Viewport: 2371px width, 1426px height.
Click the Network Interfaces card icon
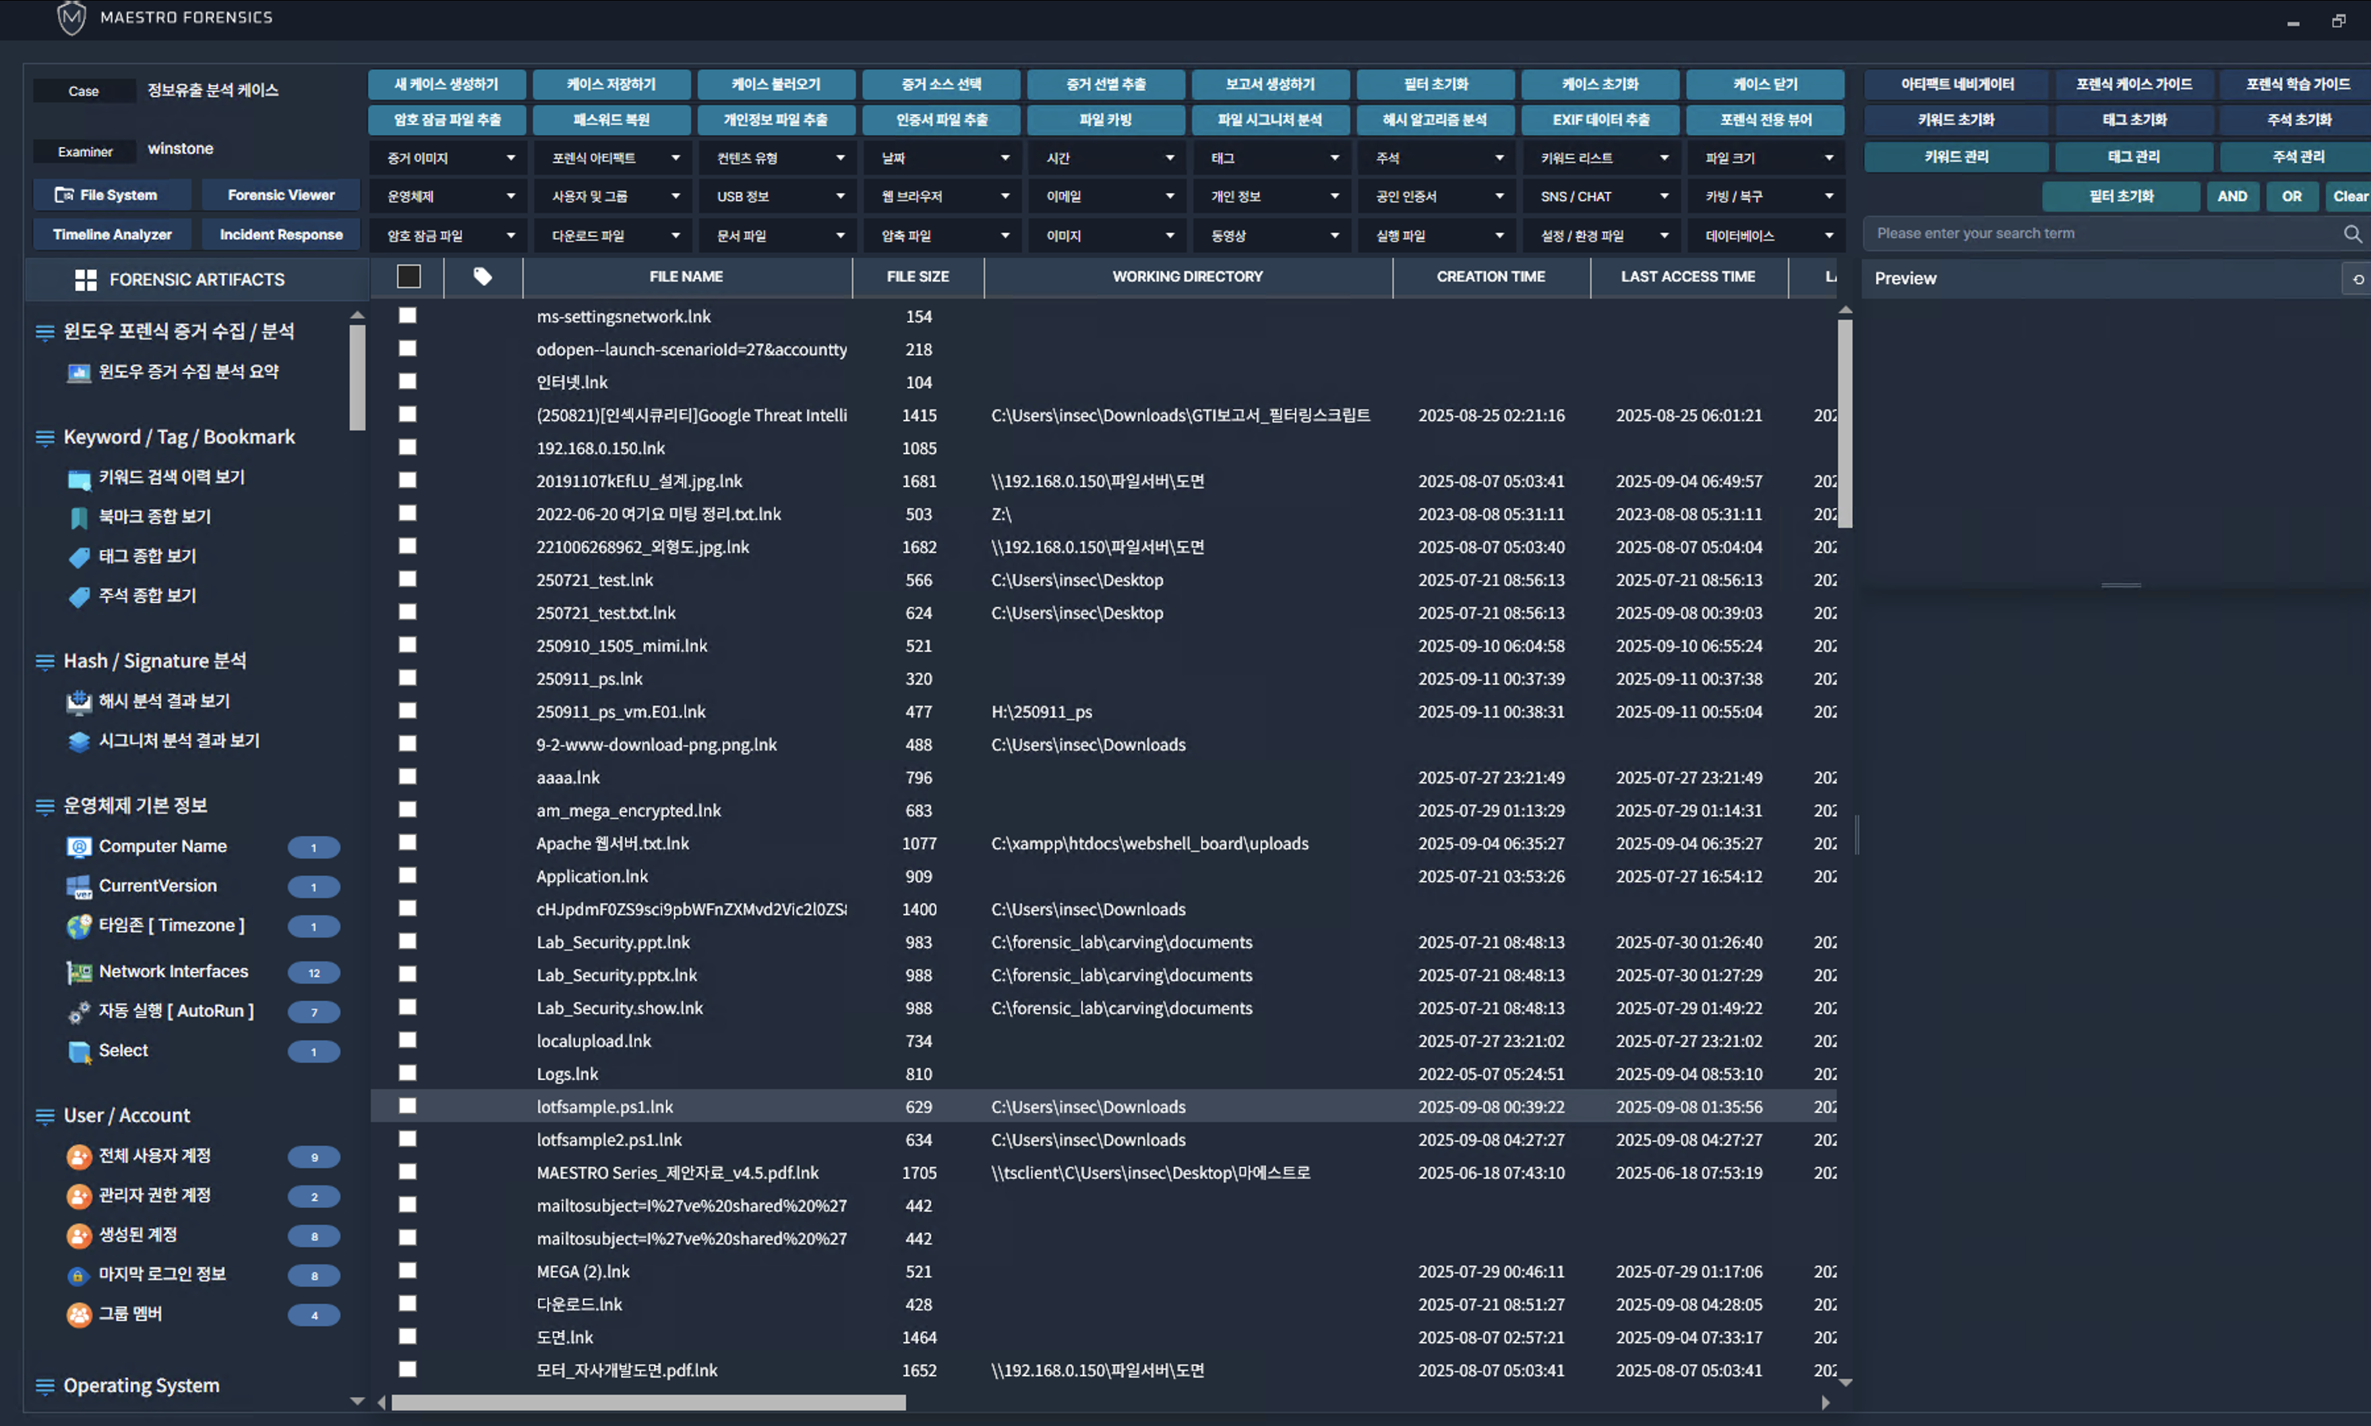[79, 973]
